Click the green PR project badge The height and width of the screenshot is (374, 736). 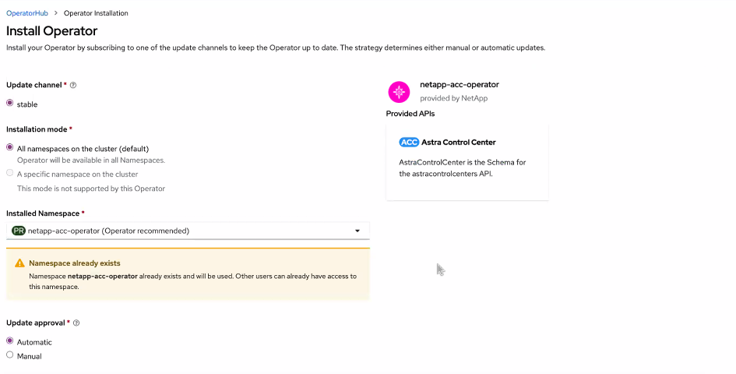pos(19,231)
